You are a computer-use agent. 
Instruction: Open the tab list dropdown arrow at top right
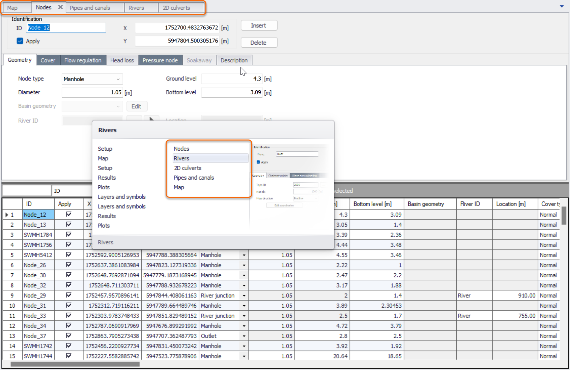coord(562,6)
